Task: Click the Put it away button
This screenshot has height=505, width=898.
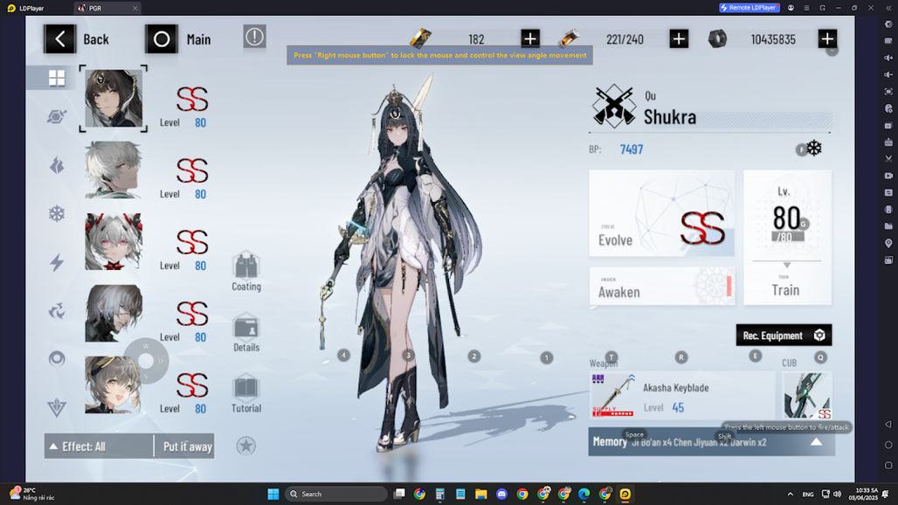Action: click(x=187, y=446)
